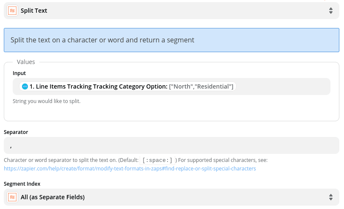Click the ["North","Residential"] sample value
Image resolution: width=344 pixels, height=209 pixels.
point(201,86)
